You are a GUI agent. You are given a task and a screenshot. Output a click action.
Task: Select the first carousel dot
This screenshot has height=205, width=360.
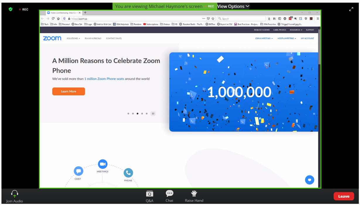128,113
